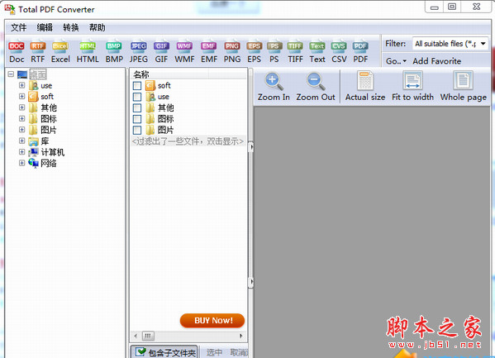Select the 网络 item in the folder tree
Screen dimensions: 495x358
pyautogui.click(x=49, y=164)
